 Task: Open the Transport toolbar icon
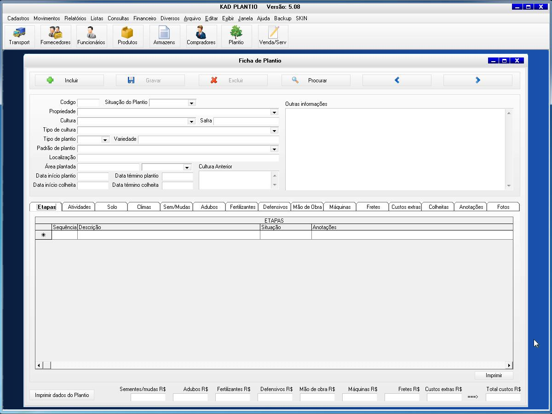coord(19,36)
